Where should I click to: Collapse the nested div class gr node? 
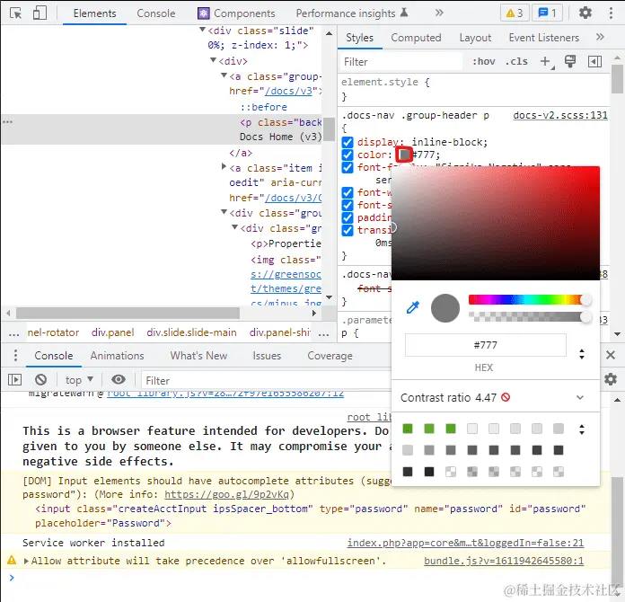click(234, 227)
